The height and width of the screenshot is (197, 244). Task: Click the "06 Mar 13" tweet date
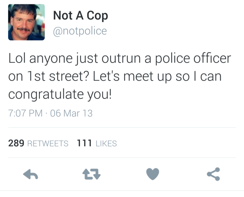[x=71, y=113]
